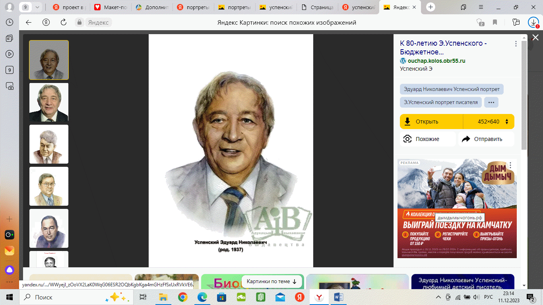The width and height of the screenshot is (543, 305).
Task: Open the sidebar screenshot camera icon
Action: 9,86
